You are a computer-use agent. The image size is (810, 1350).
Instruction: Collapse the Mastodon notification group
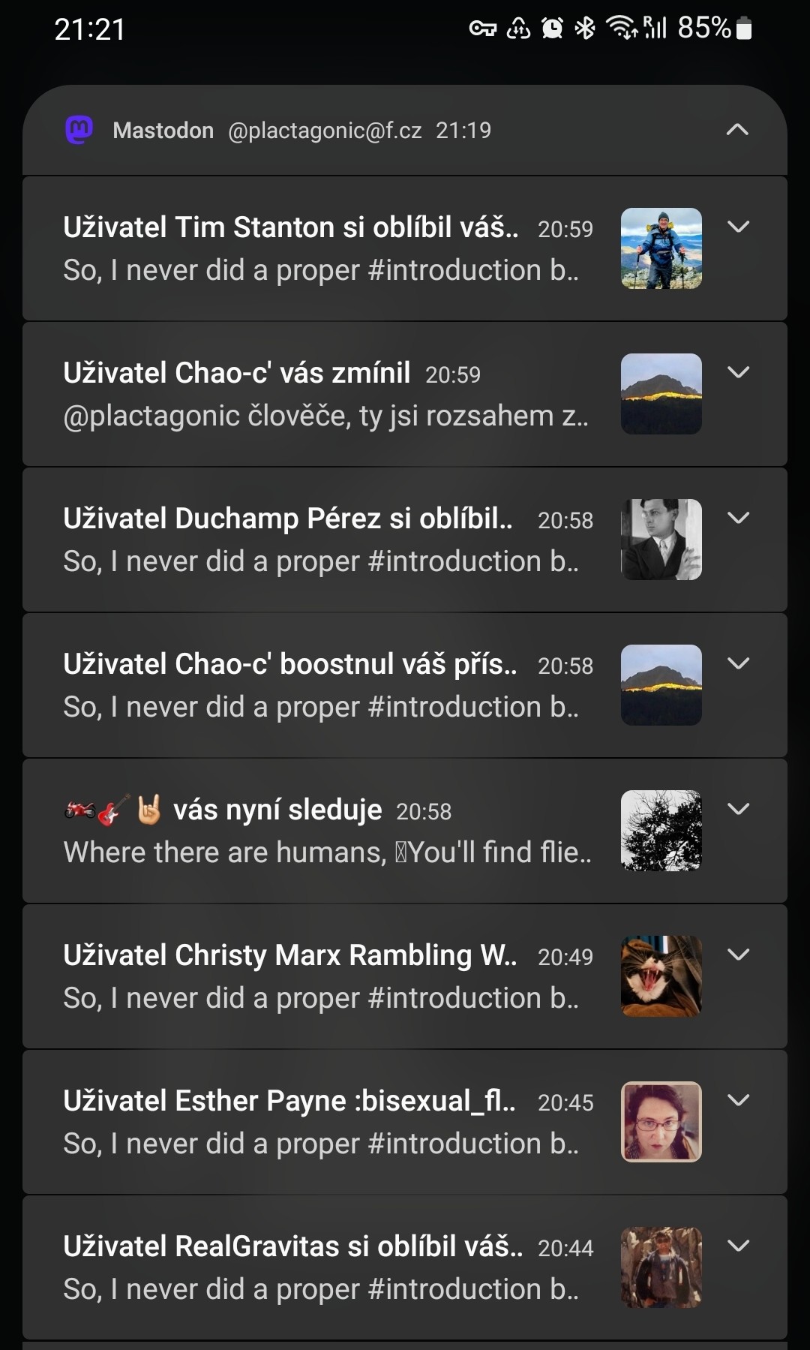coord(737,130)
